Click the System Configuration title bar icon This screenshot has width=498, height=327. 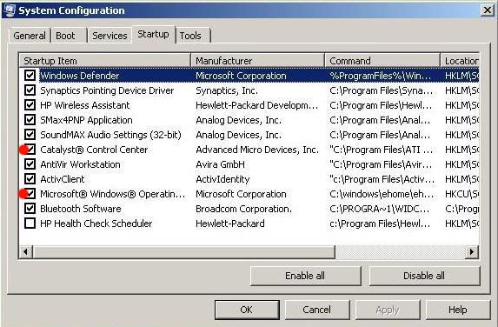(9, 10)
